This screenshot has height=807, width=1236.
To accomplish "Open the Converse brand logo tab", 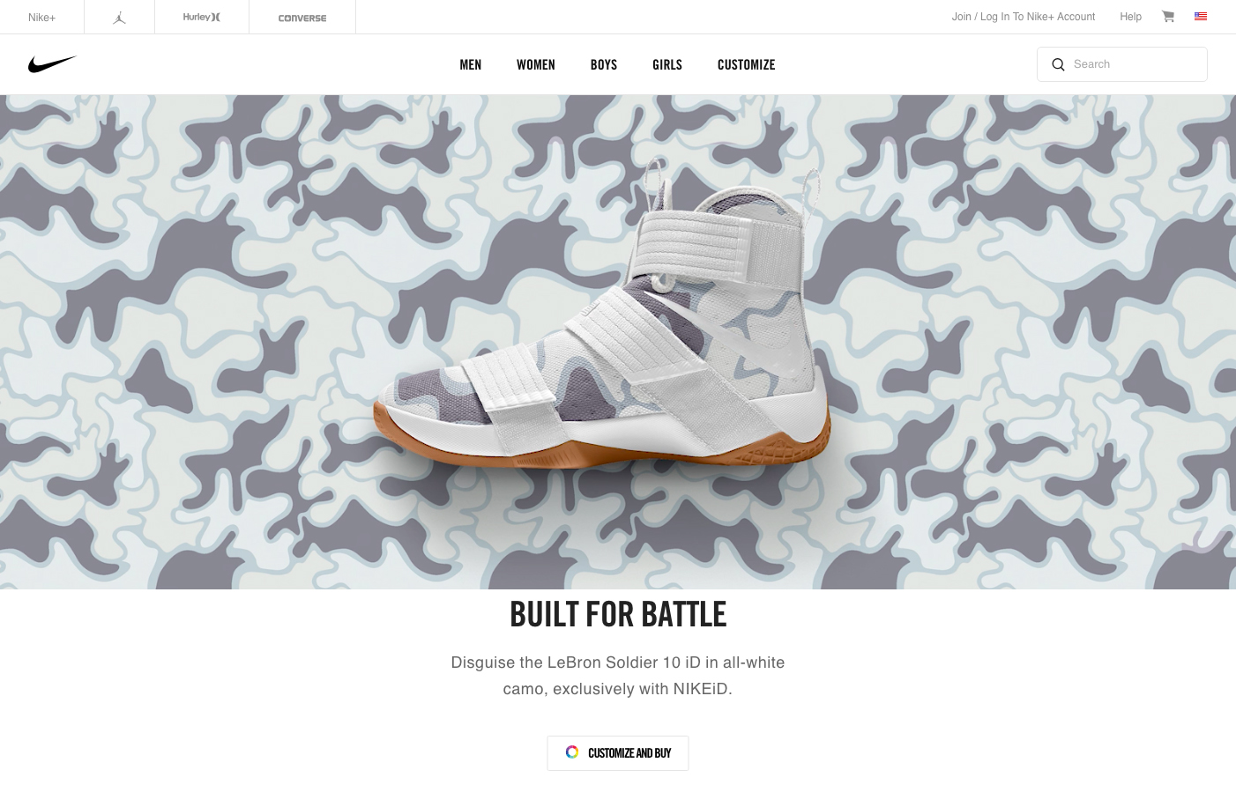I will pos(302,18).
